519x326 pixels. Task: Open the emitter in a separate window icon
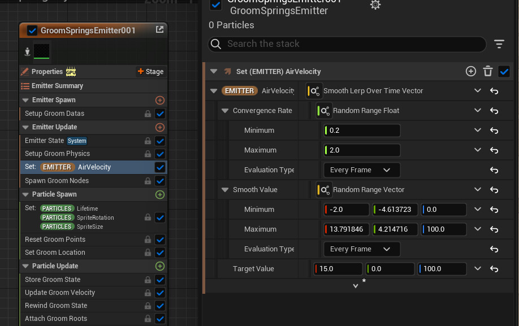pyautogui.click(x=160, y=30)
